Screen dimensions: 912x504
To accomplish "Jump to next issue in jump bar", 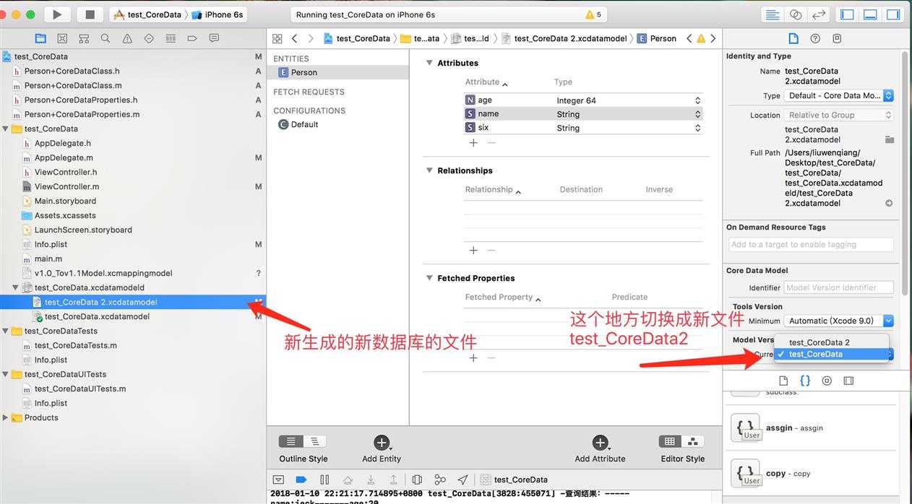I will [x=713, y=38].
